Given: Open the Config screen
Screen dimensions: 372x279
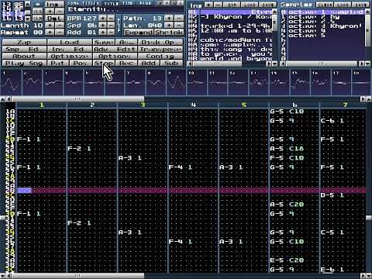Looking at the screenshot, I should point(160,56).
